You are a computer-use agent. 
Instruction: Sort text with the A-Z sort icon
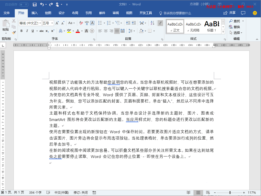tap(152, 23)
